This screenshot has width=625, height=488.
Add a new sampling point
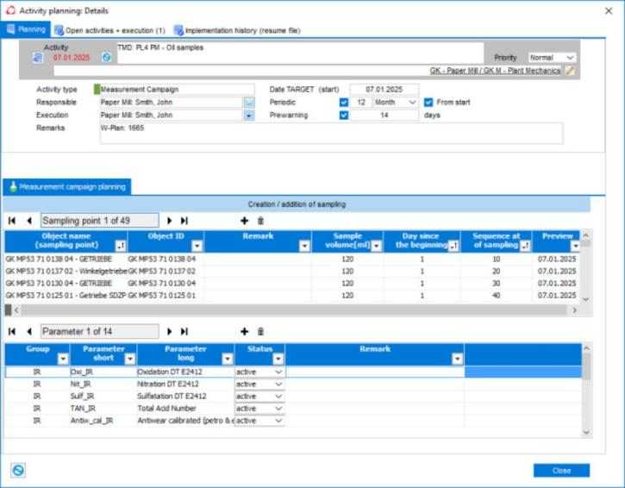(x=244, y=221)
